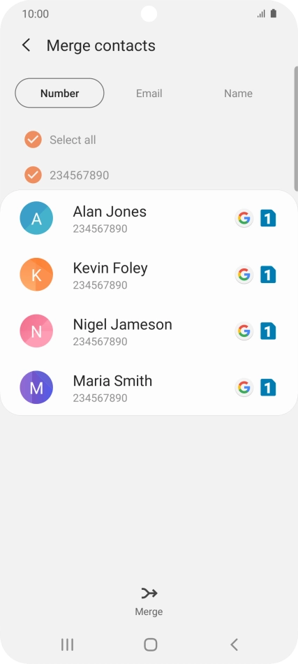The height and width of the screenshot is (664, 298).
Task: Click the vertical scrollbar on right edge
Action: pyautogui.click(x=296, y=129)
